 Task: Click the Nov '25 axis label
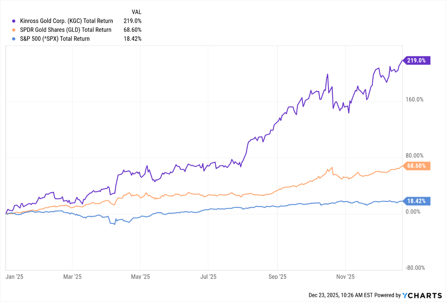[x=345, y=277]
